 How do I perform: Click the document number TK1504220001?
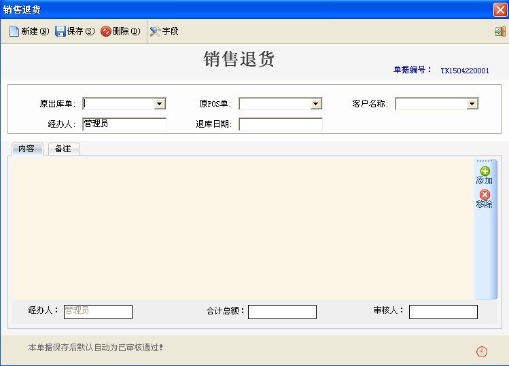pos(465,71)
